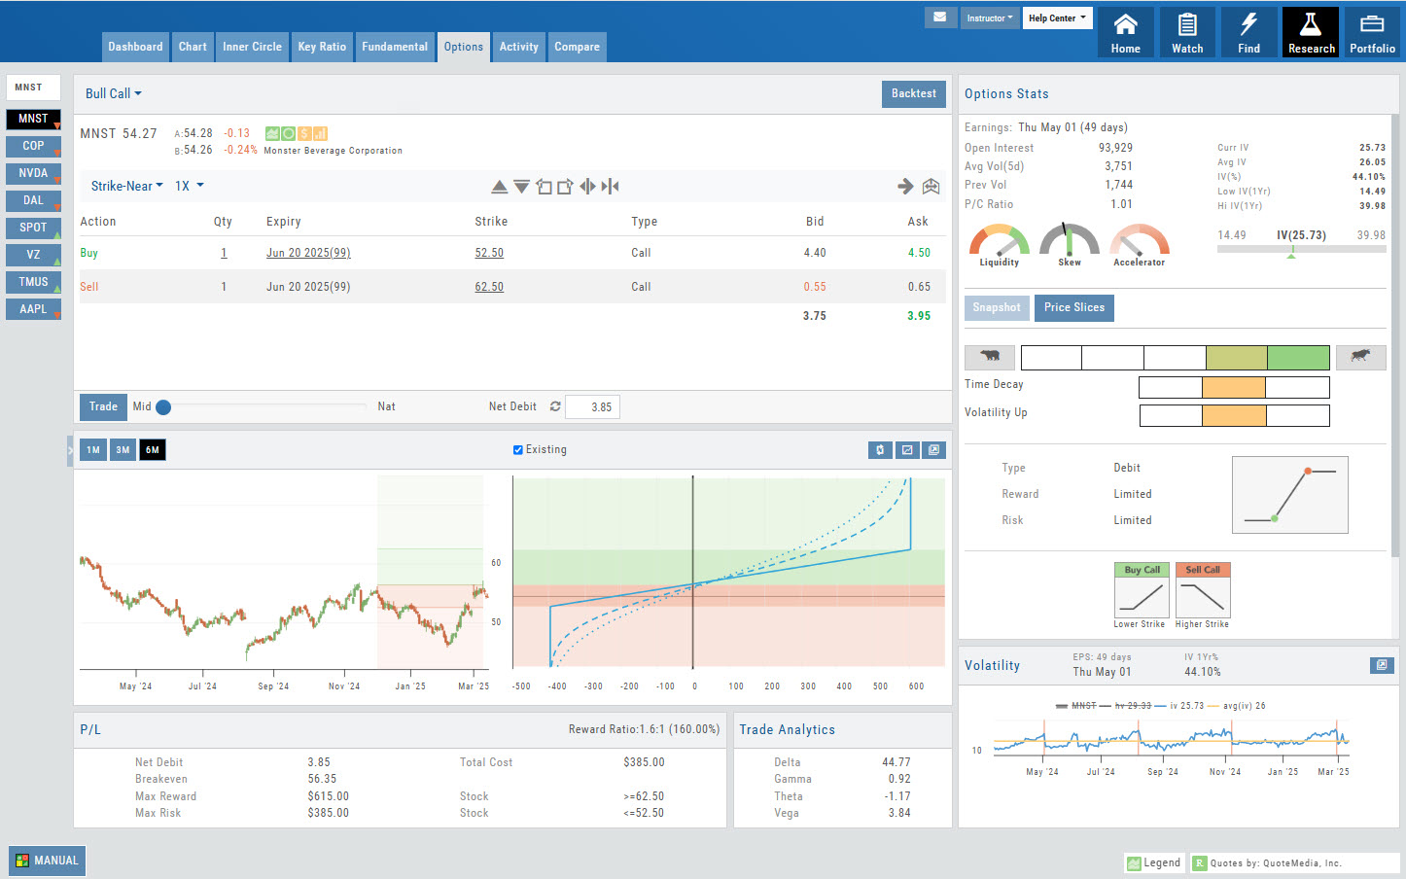This screenshot has width=1406, height=879.
Task: Open the Portfolio briefcase page
Action: [1371, 32]
